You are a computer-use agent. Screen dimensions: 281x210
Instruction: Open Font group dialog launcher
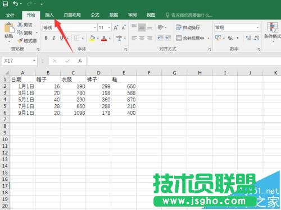(126, 49)
